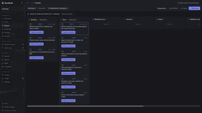Check Select all visible work items
Screen dimensions: 202x113
pyautogui.click(x=28, y=14)
